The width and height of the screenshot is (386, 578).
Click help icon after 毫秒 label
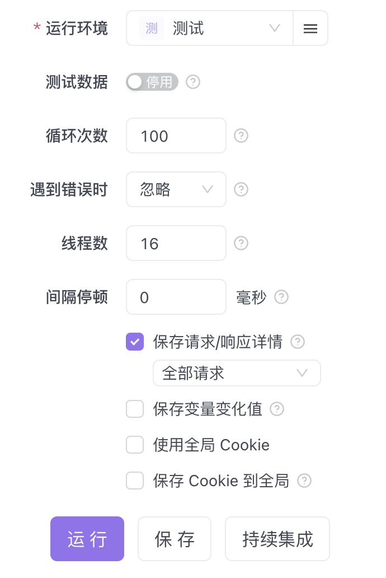pyautogui.click(x=281, y=297)
